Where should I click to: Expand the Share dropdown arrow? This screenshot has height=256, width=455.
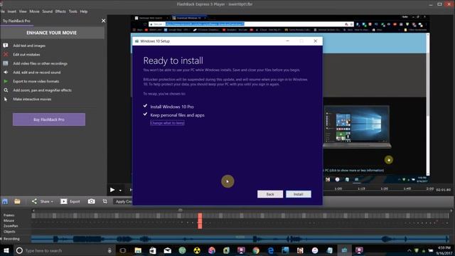(52, 202)
